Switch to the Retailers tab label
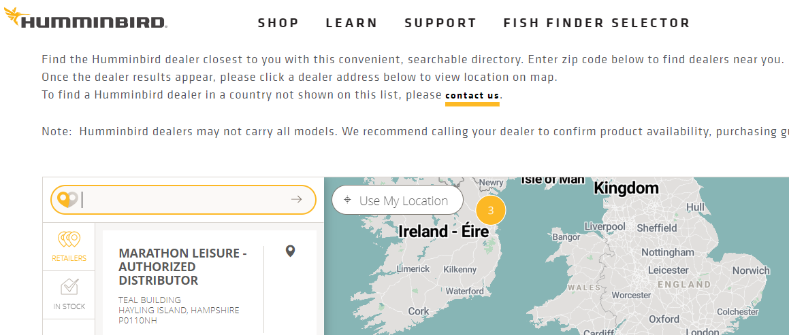The width and height of the screenshot is (789, 335). pyautogui.click(x=69, y=258)
